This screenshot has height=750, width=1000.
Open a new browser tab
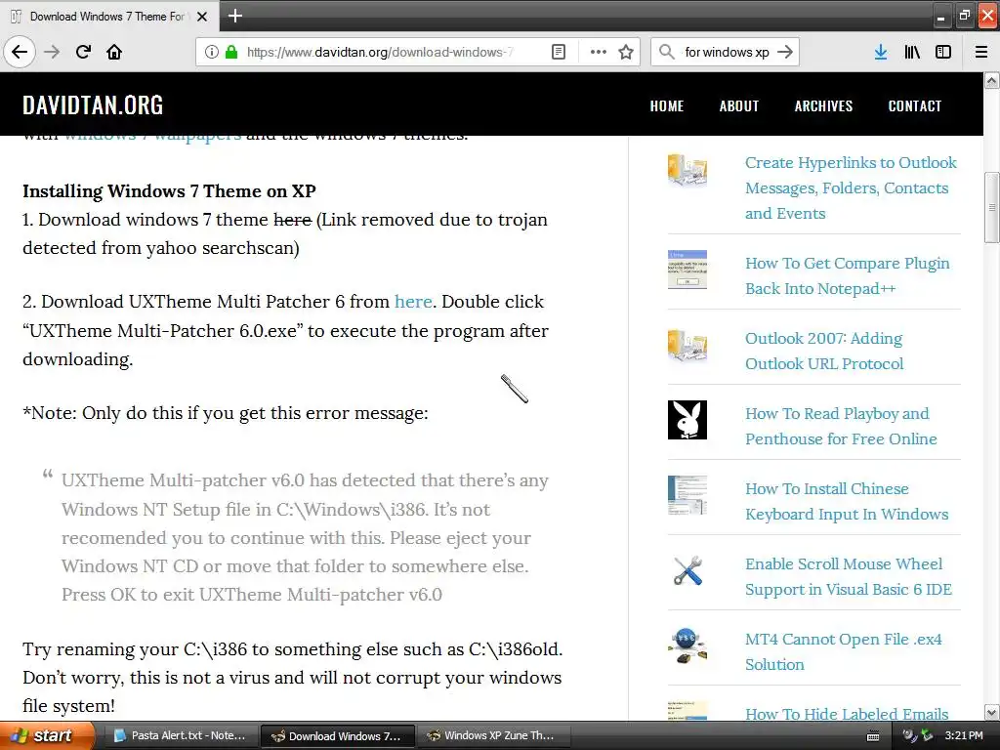[234, 16]
